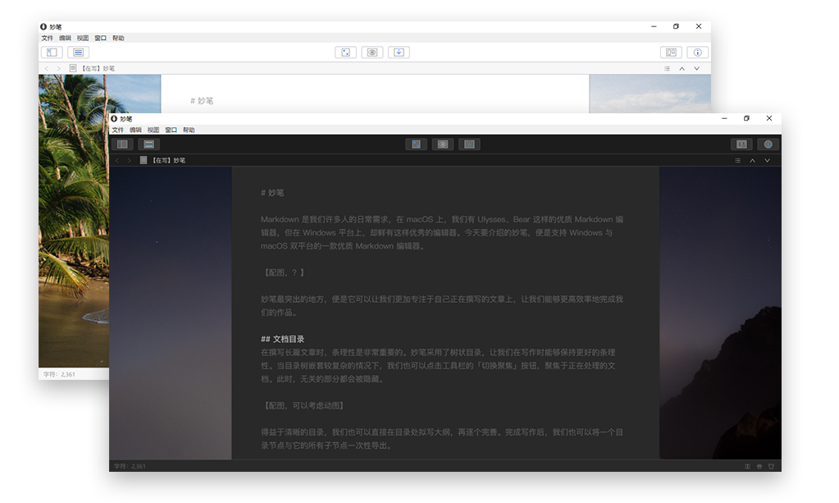Click the up chevron in dark window's navigation bar
839x503 pixels.
pos(752,161)
